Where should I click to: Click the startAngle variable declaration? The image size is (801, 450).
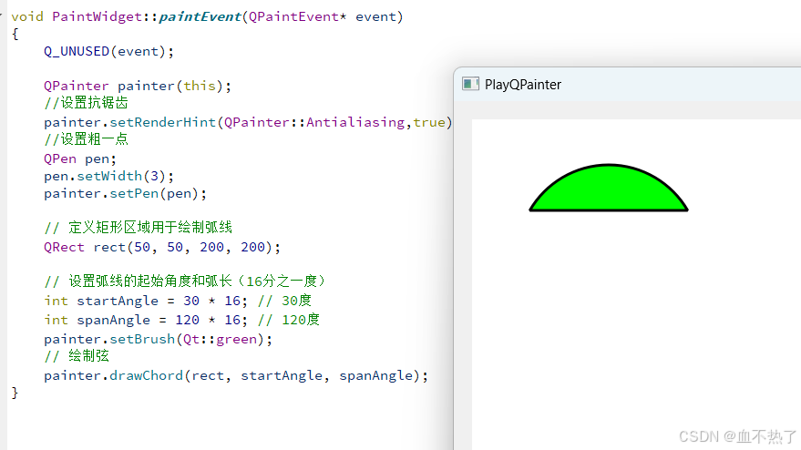(146, 301)
